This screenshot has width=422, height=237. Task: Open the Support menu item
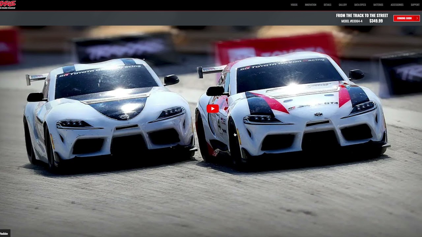(x=415, y=5)
